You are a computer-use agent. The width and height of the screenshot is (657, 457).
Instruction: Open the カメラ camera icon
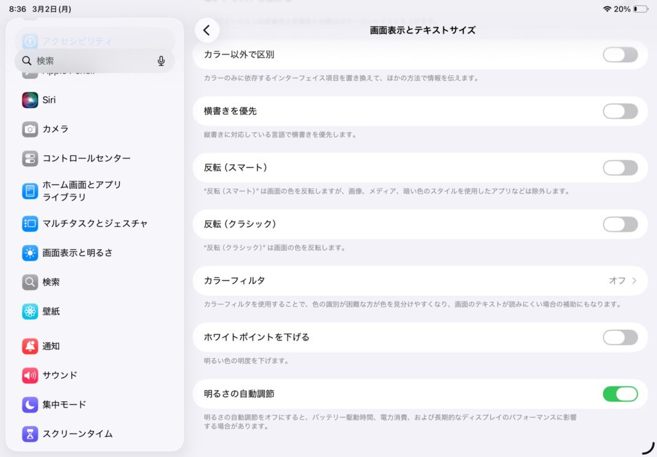pyautogui.click(x=30, y=129)
